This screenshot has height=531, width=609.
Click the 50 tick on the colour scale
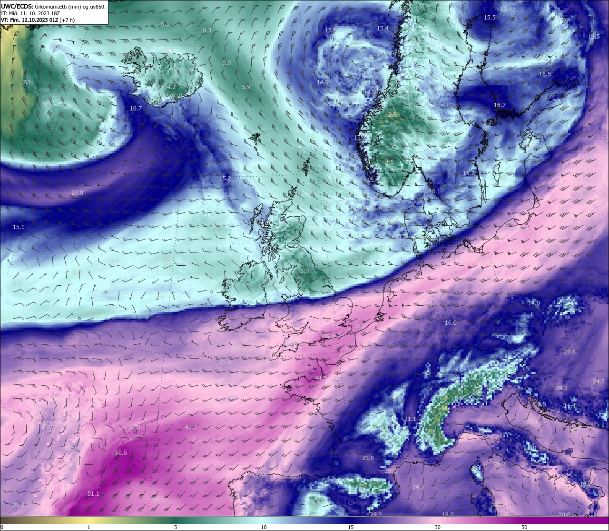click(524, 527)
